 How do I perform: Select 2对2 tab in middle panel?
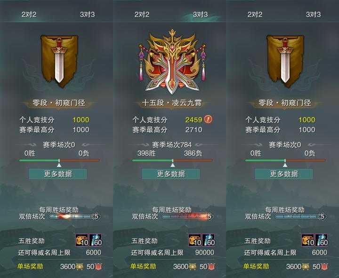pos(142,15)
